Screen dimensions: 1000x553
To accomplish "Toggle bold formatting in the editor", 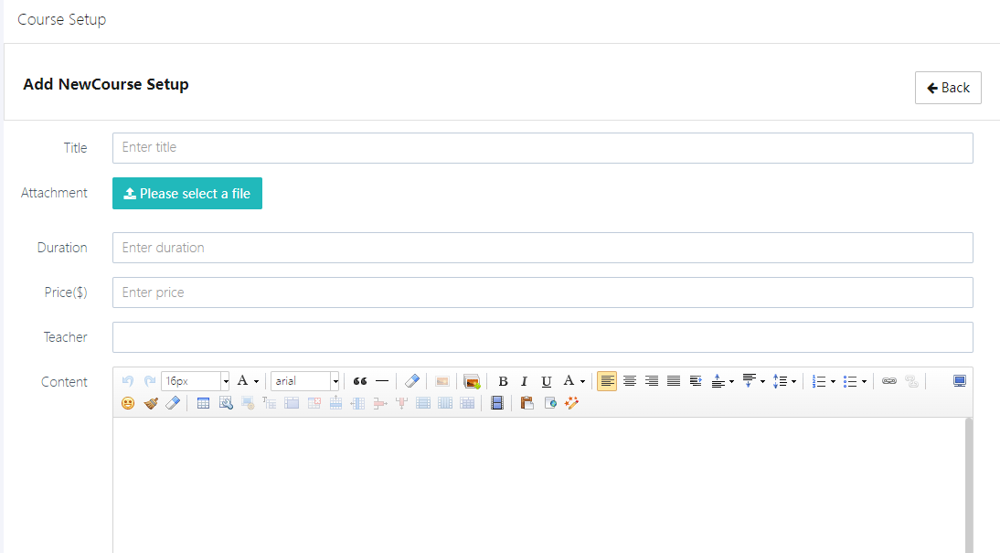I will tap(503, 381).
